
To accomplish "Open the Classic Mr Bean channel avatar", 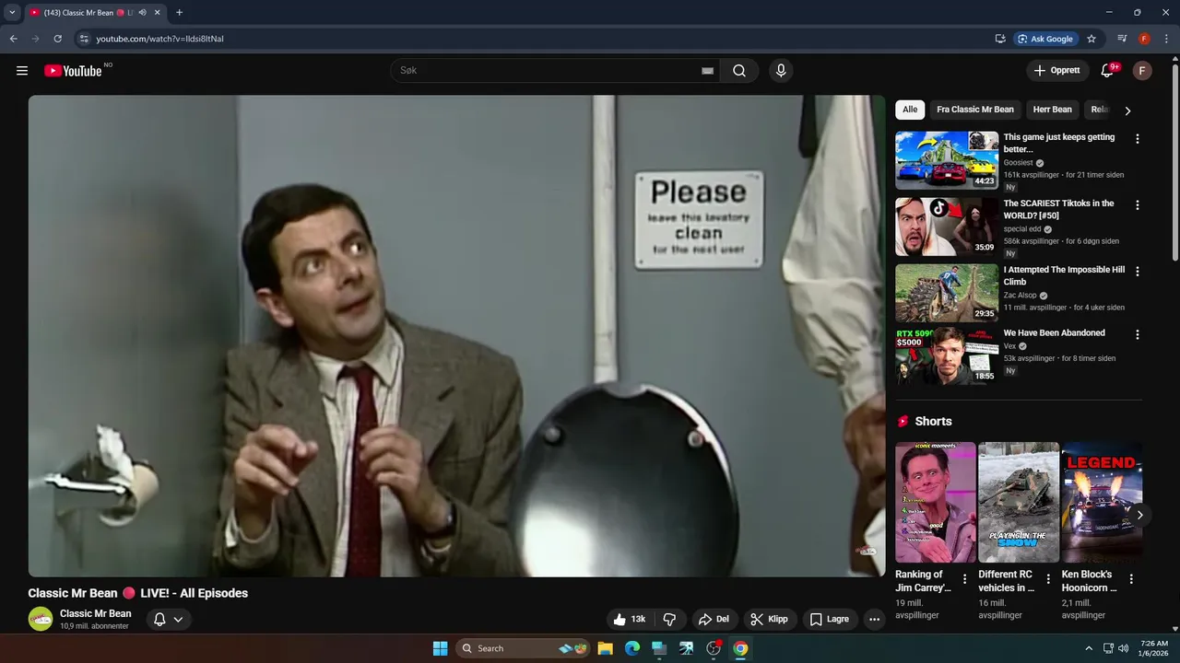I will (41, 619).
